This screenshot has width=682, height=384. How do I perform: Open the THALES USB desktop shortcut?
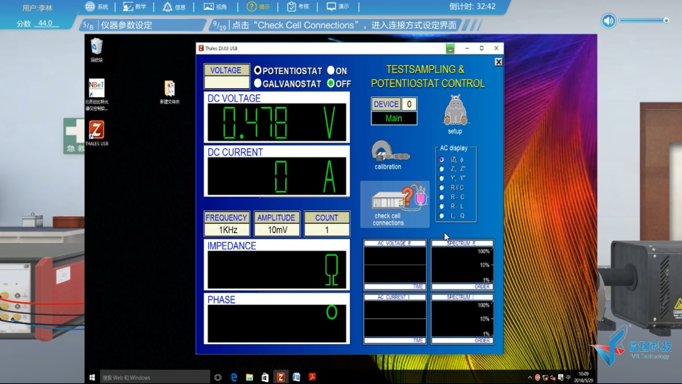tap(96, 133)
